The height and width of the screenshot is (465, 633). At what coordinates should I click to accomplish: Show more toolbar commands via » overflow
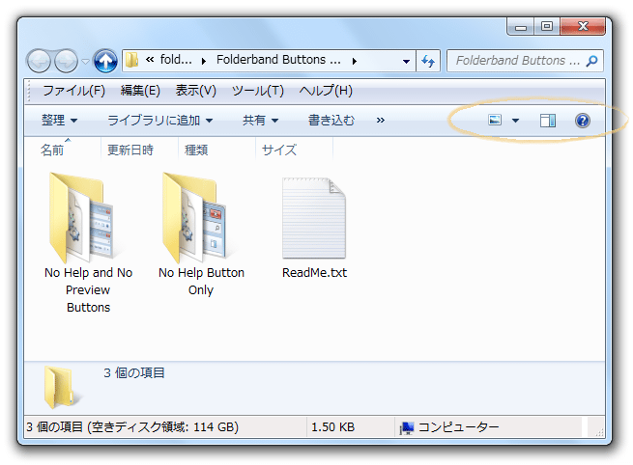click(381, 121)
